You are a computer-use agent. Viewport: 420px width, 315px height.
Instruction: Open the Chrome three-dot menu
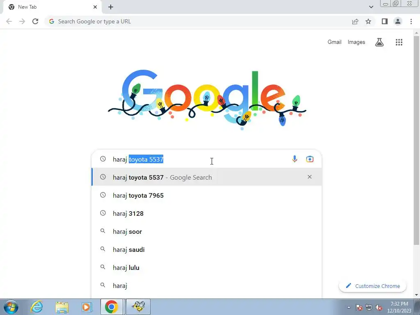(411, 21)
